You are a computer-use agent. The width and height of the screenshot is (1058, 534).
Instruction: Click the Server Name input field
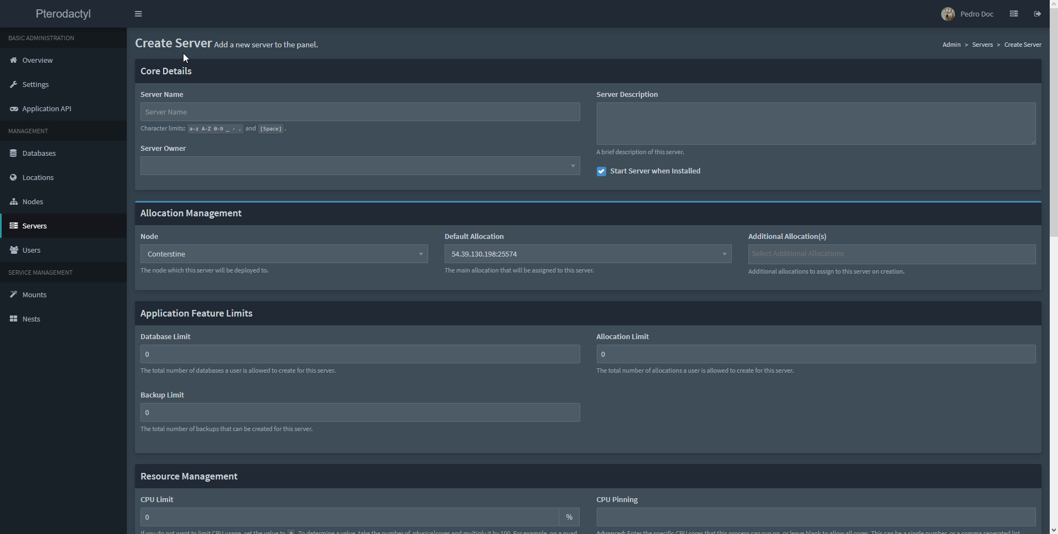360,112
